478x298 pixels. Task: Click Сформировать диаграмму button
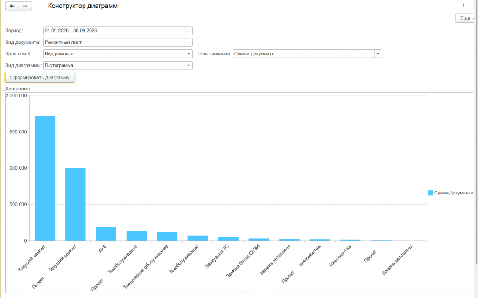pos(40,78)
